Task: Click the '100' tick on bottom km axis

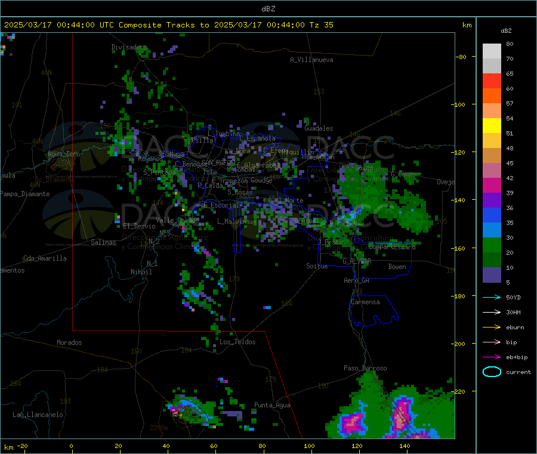Action: click(x=309, y=446)
